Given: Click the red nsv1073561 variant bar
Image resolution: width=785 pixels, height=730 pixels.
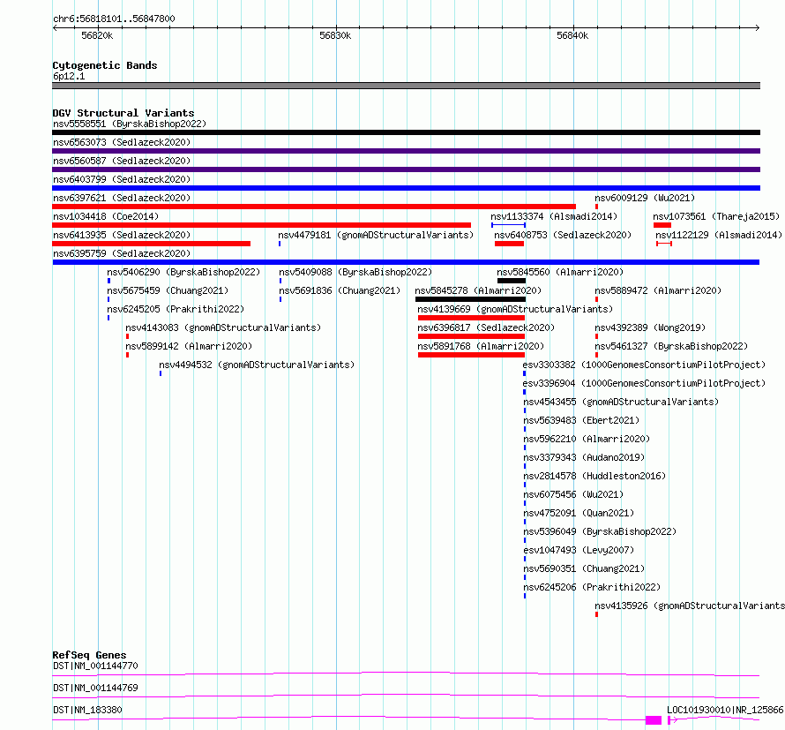Looking at the screenshot, I should click(662, 225).
